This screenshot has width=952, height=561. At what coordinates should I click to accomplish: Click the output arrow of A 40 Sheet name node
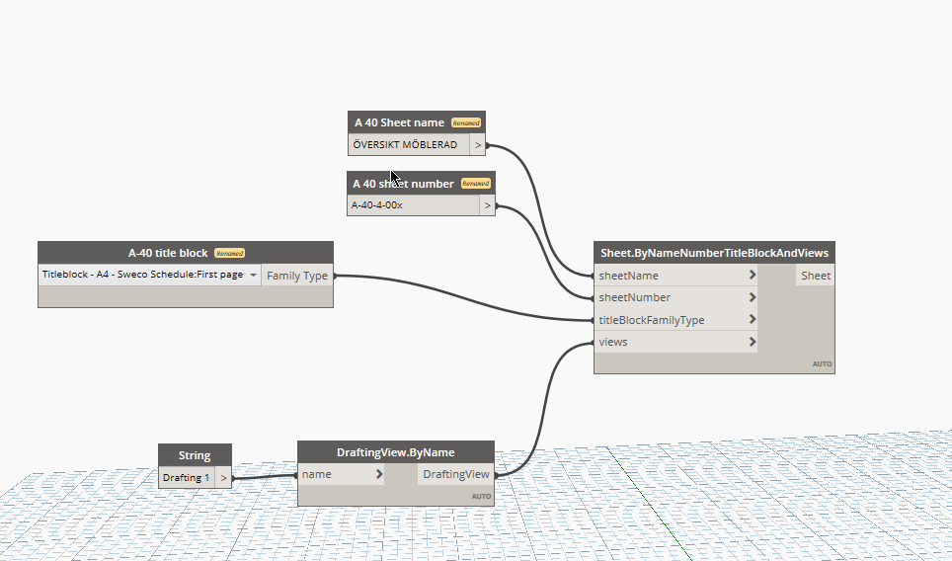coord(478,145)
